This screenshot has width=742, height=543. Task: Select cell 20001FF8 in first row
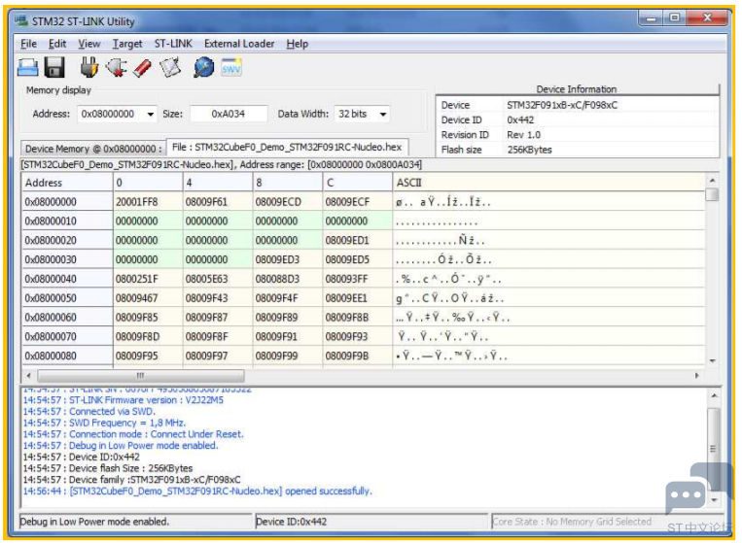tap(148, 202)
